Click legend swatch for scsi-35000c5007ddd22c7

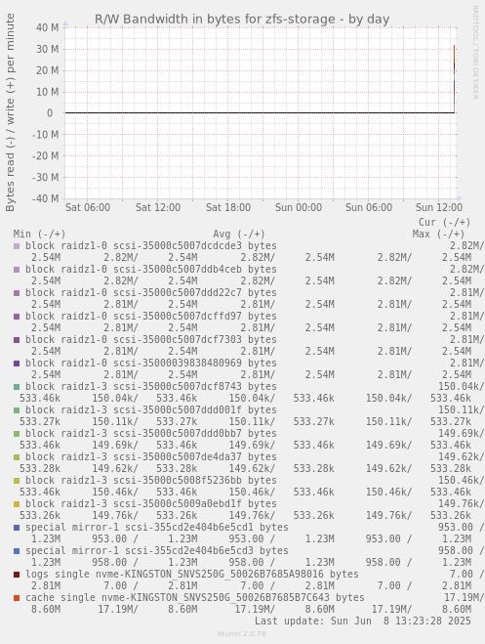click(x=17, y=293)
